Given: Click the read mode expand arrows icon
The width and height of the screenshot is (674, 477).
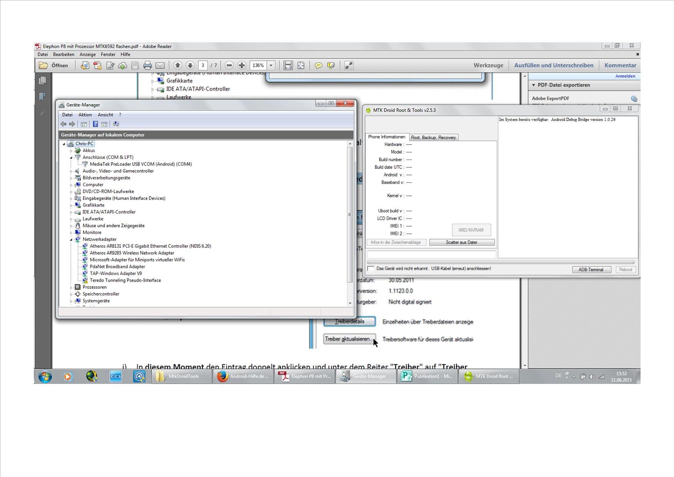Looking at the screenshot, I should coord(349,65).
